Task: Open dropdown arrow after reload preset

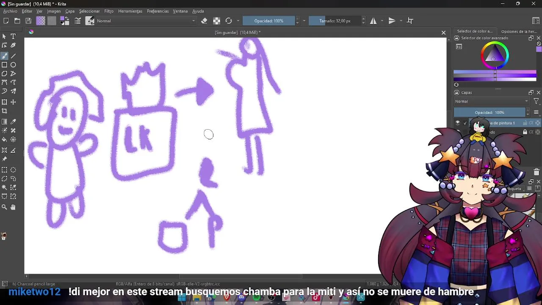Action: coord(238,21)
